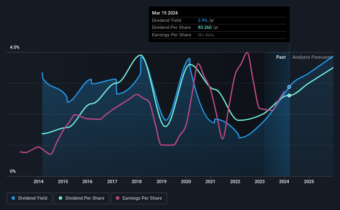
Task: Click the 2021 x-axis label
Action: click(x=210, y=181)
